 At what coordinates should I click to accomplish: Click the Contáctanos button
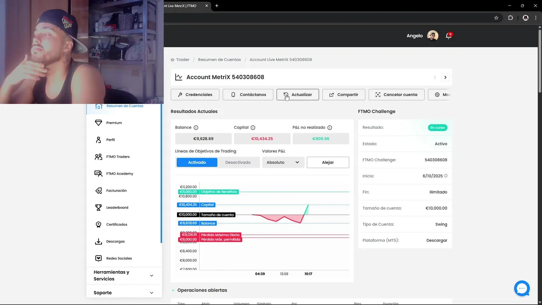(x=248, y=94)
